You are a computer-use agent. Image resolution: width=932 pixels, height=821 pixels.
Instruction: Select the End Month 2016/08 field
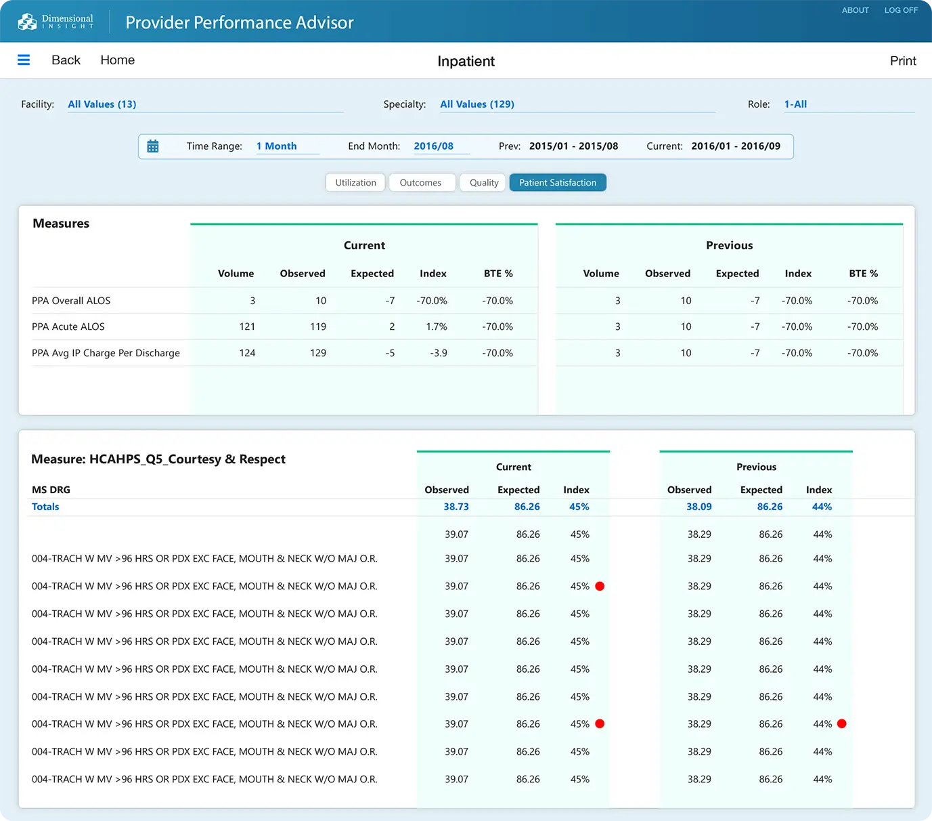pos(433,146)
